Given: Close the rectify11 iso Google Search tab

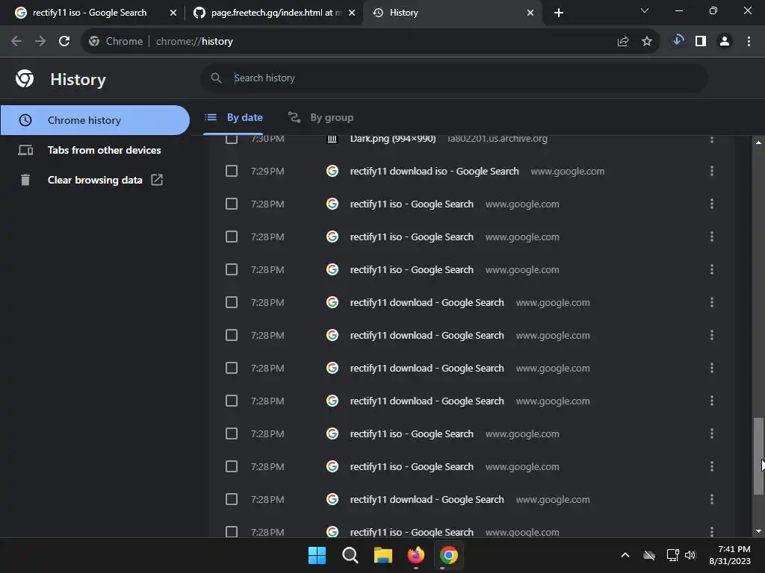Looking at the screenshot, I should tap(173, 13).
